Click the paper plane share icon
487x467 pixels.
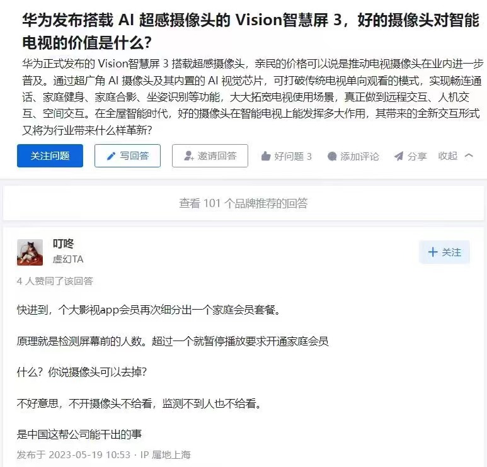pyautogui.click(x=399, y=156)
